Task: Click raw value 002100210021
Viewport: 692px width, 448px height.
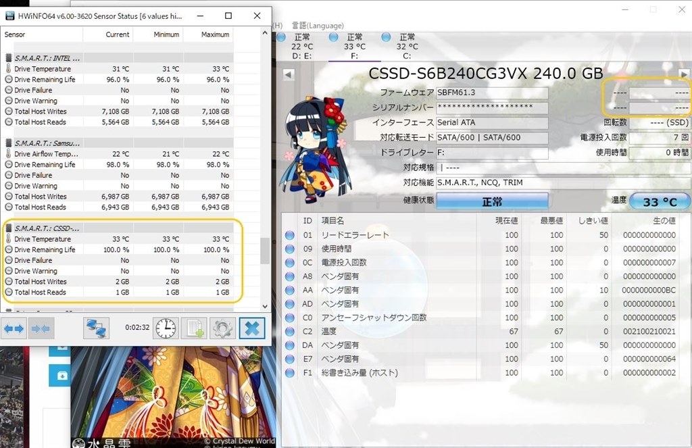Action: click(x=649, y=332)
